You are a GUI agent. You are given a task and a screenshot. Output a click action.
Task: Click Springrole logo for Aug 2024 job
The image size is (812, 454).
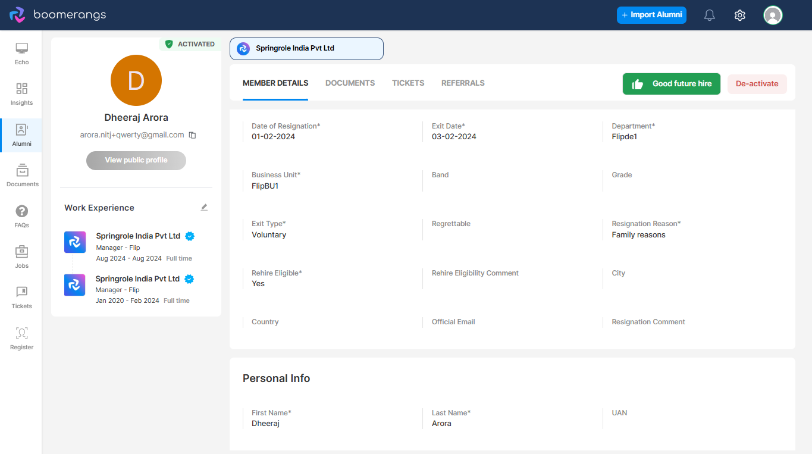coord(75,242)
